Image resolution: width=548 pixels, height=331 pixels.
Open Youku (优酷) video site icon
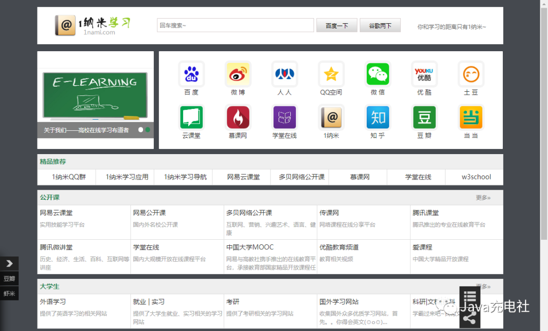coord(424,73)
